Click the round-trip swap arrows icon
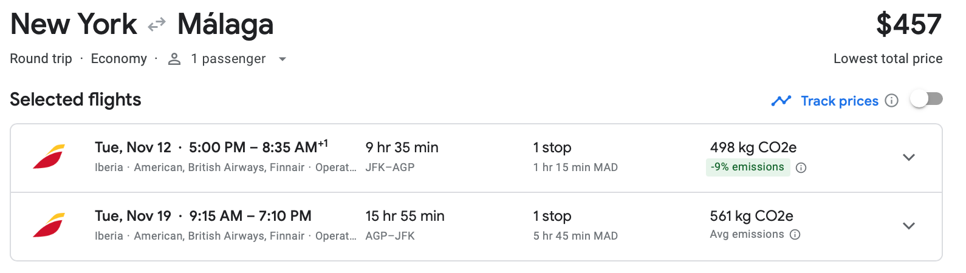This screenshot has height=273, width=966. [x=157, y=24]
